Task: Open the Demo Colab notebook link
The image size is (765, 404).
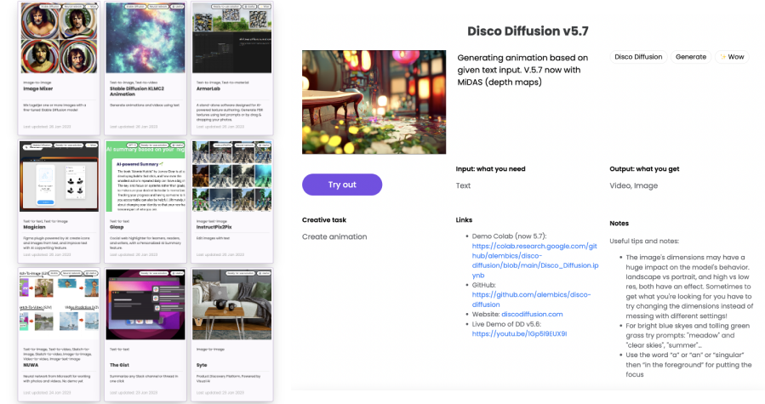Action: coord(534,260)
